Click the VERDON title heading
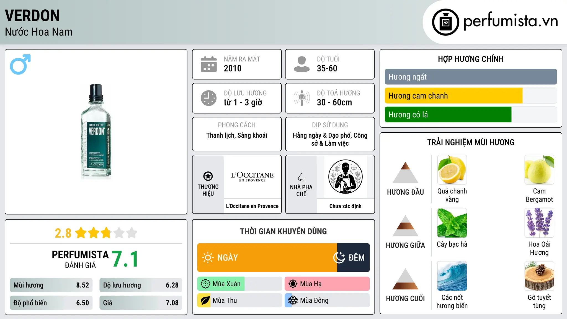 [32, 16]
